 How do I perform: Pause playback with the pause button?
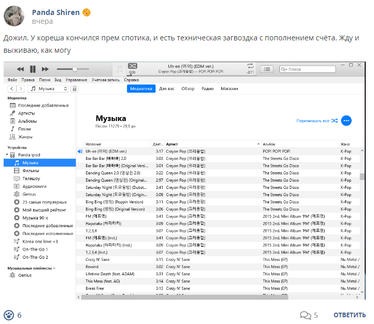tap(33, 69)
